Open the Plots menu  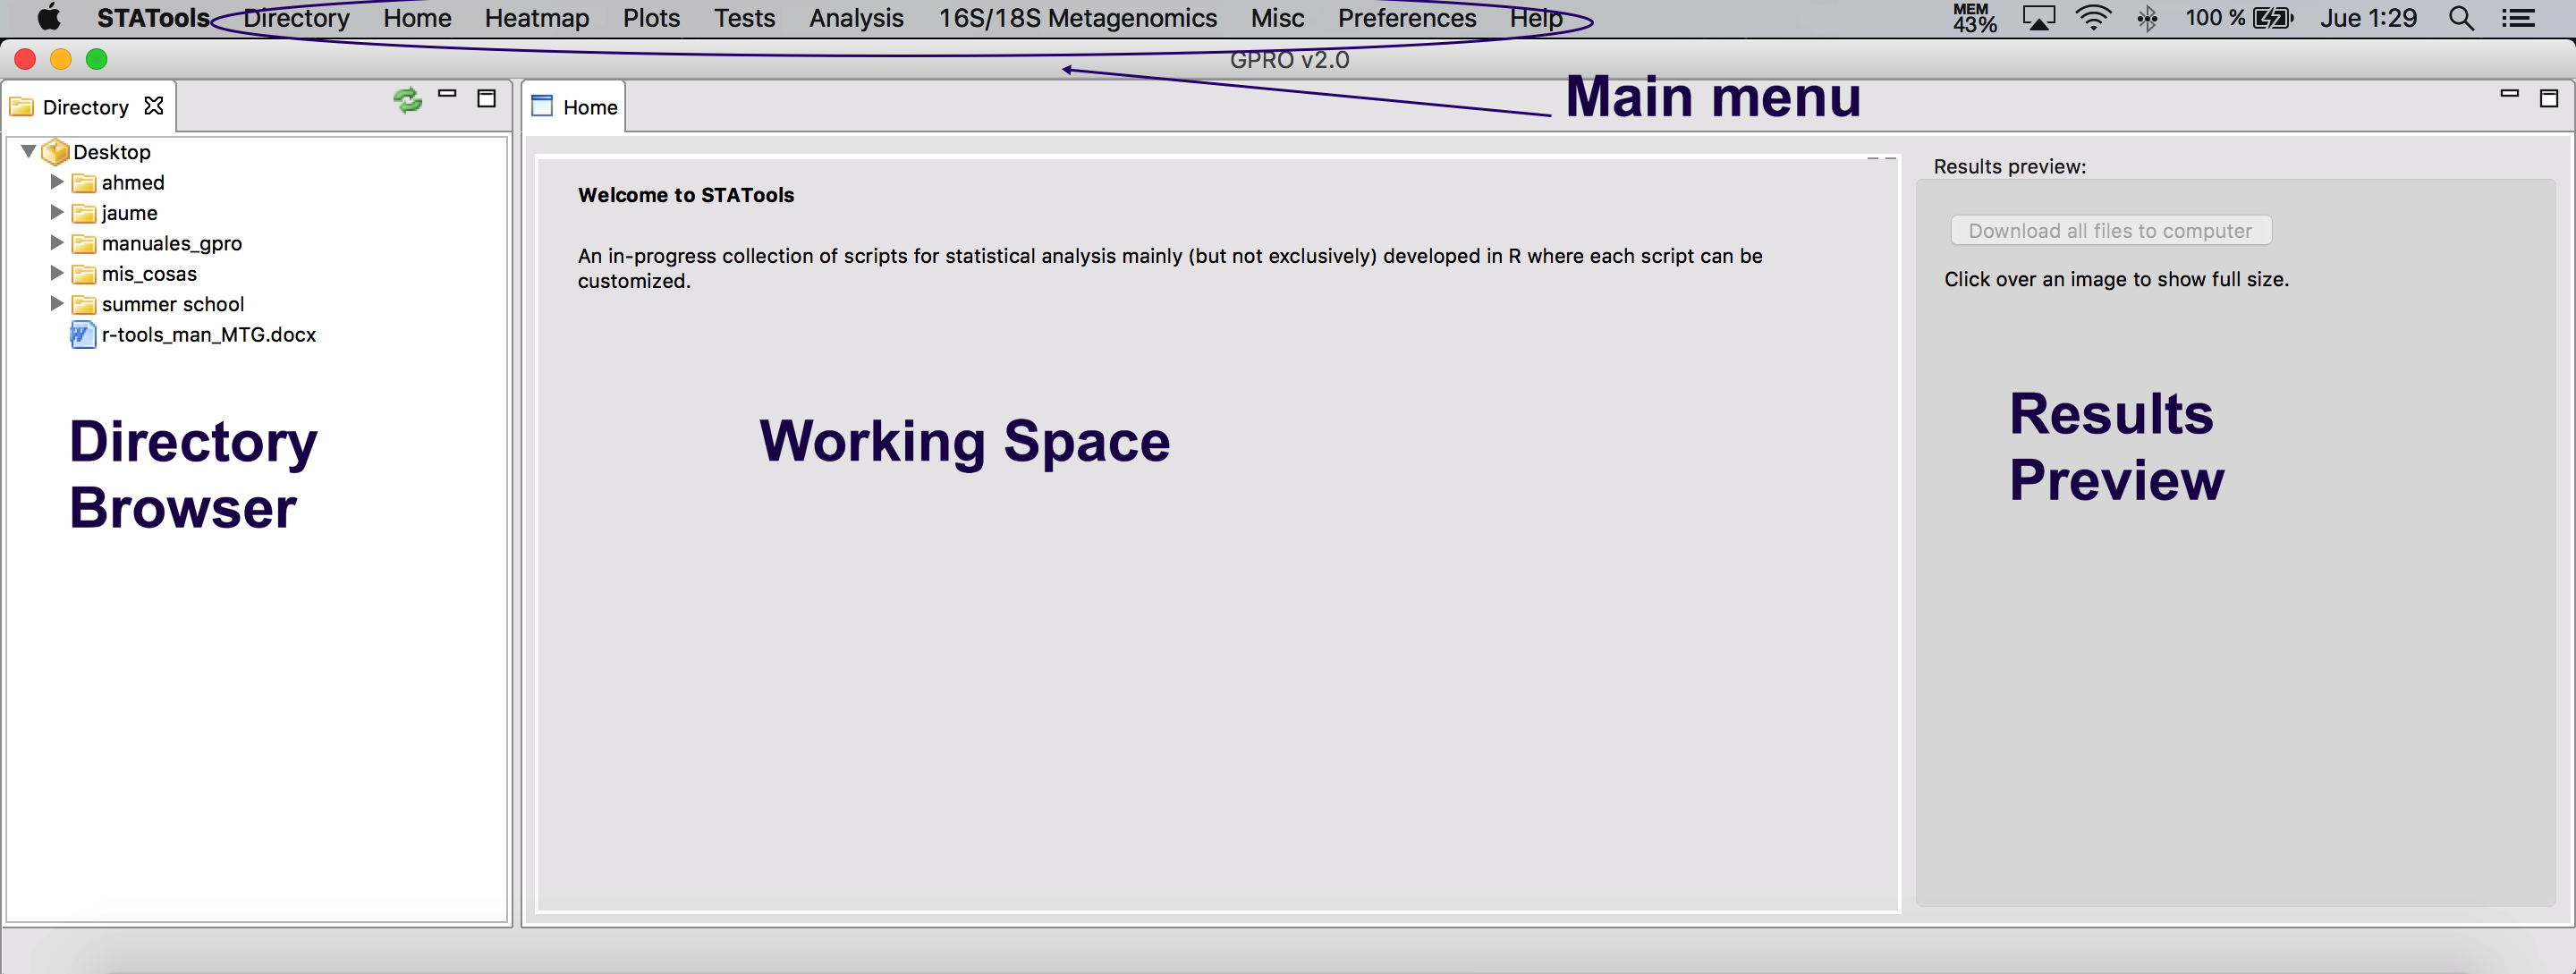click(x=651, y=18)
